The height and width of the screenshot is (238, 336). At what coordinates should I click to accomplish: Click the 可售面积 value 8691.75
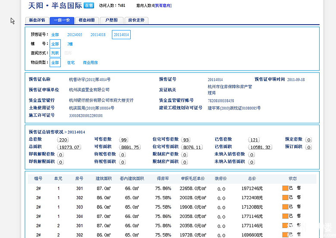[x=130, y=147]
